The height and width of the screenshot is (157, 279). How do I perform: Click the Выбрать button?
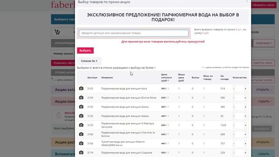tap(85, 51)
